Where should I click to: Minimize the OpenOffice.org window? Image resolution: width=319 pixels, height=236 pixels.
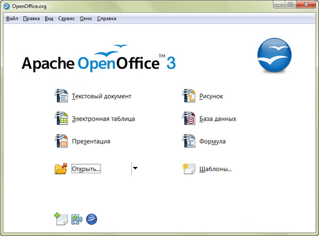pyautogui.click(x=279, y=5)
